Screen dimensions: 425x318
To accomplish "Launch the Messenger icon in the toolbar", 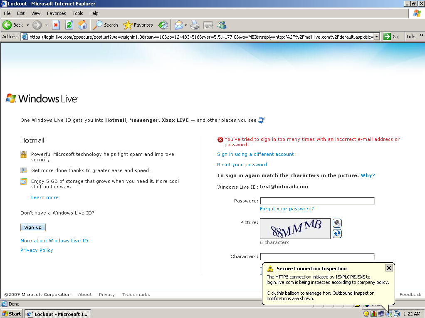I will tap(222, 25).
